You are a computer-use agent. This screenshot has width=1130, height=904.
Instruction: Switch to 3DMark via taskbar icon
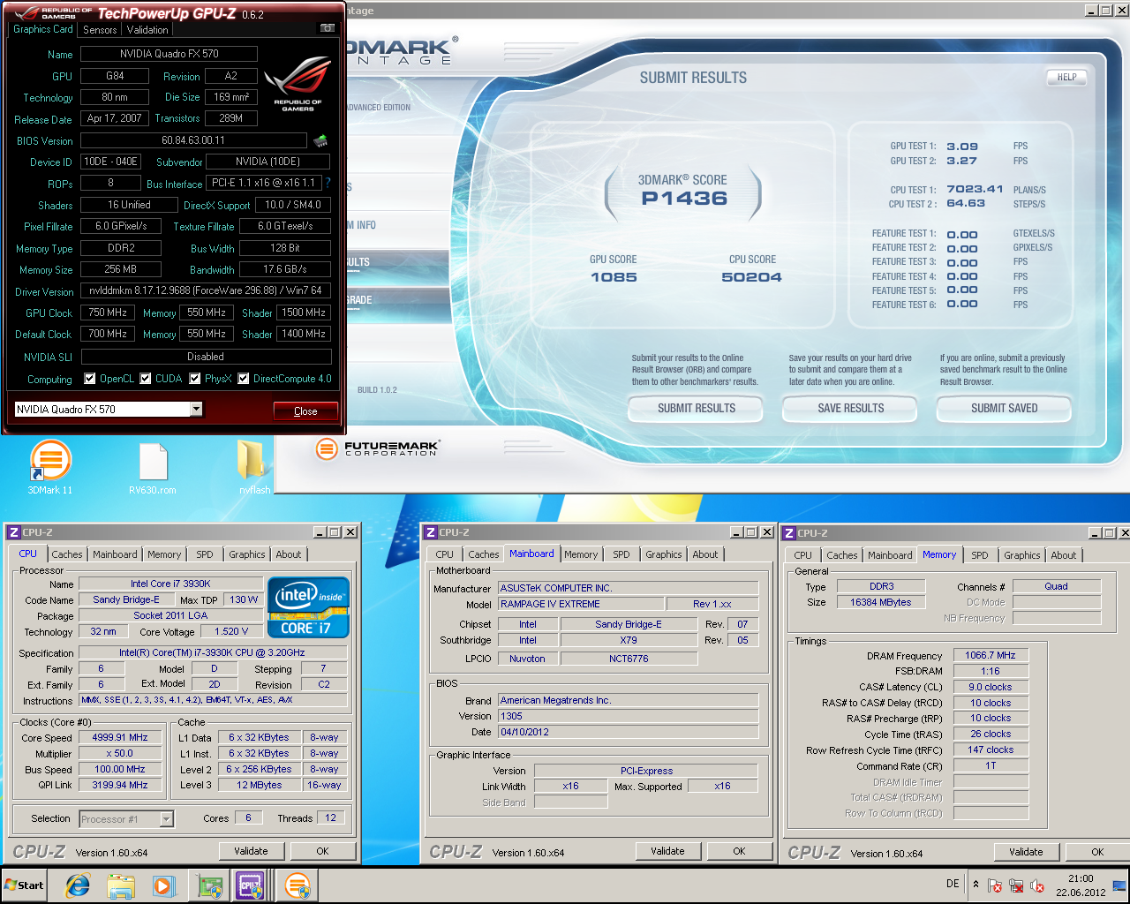[298, 885]
